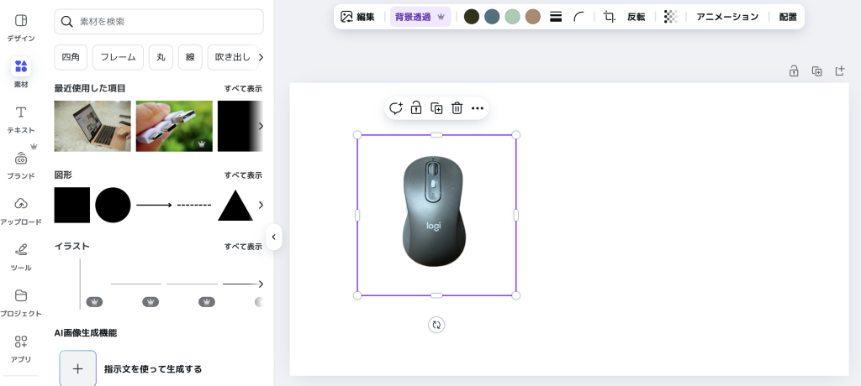Open the アニメーション option in the toolbar

pyautogui.click(x=727, y=17)
